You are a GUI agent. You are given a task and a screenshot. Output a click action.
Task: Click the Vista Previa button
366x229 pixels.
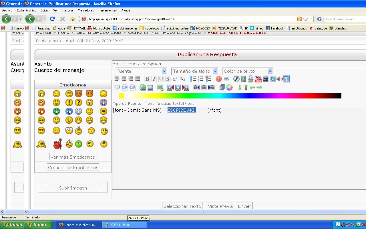pyautogui.click(x=220, y=206)
